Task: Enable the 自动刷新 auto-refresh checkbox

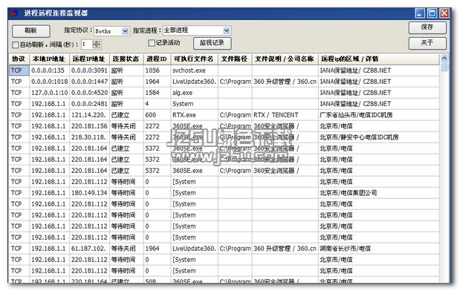Action: coord(15,45)
